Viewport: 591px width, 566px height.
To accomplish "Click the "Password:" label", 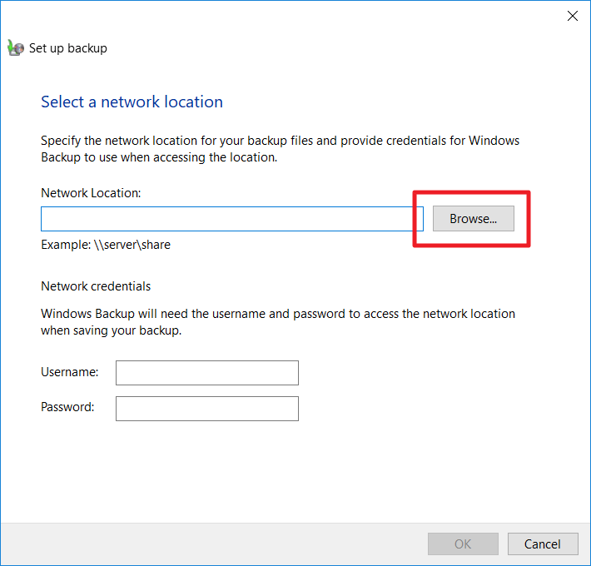I will tap(67, 408).
